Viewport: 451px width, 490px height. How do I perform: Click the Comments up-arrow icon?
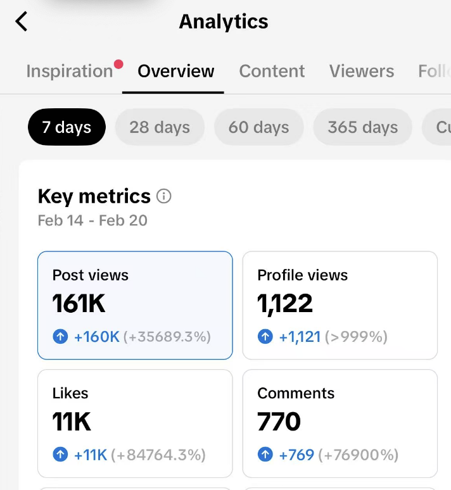pos(265,455)
